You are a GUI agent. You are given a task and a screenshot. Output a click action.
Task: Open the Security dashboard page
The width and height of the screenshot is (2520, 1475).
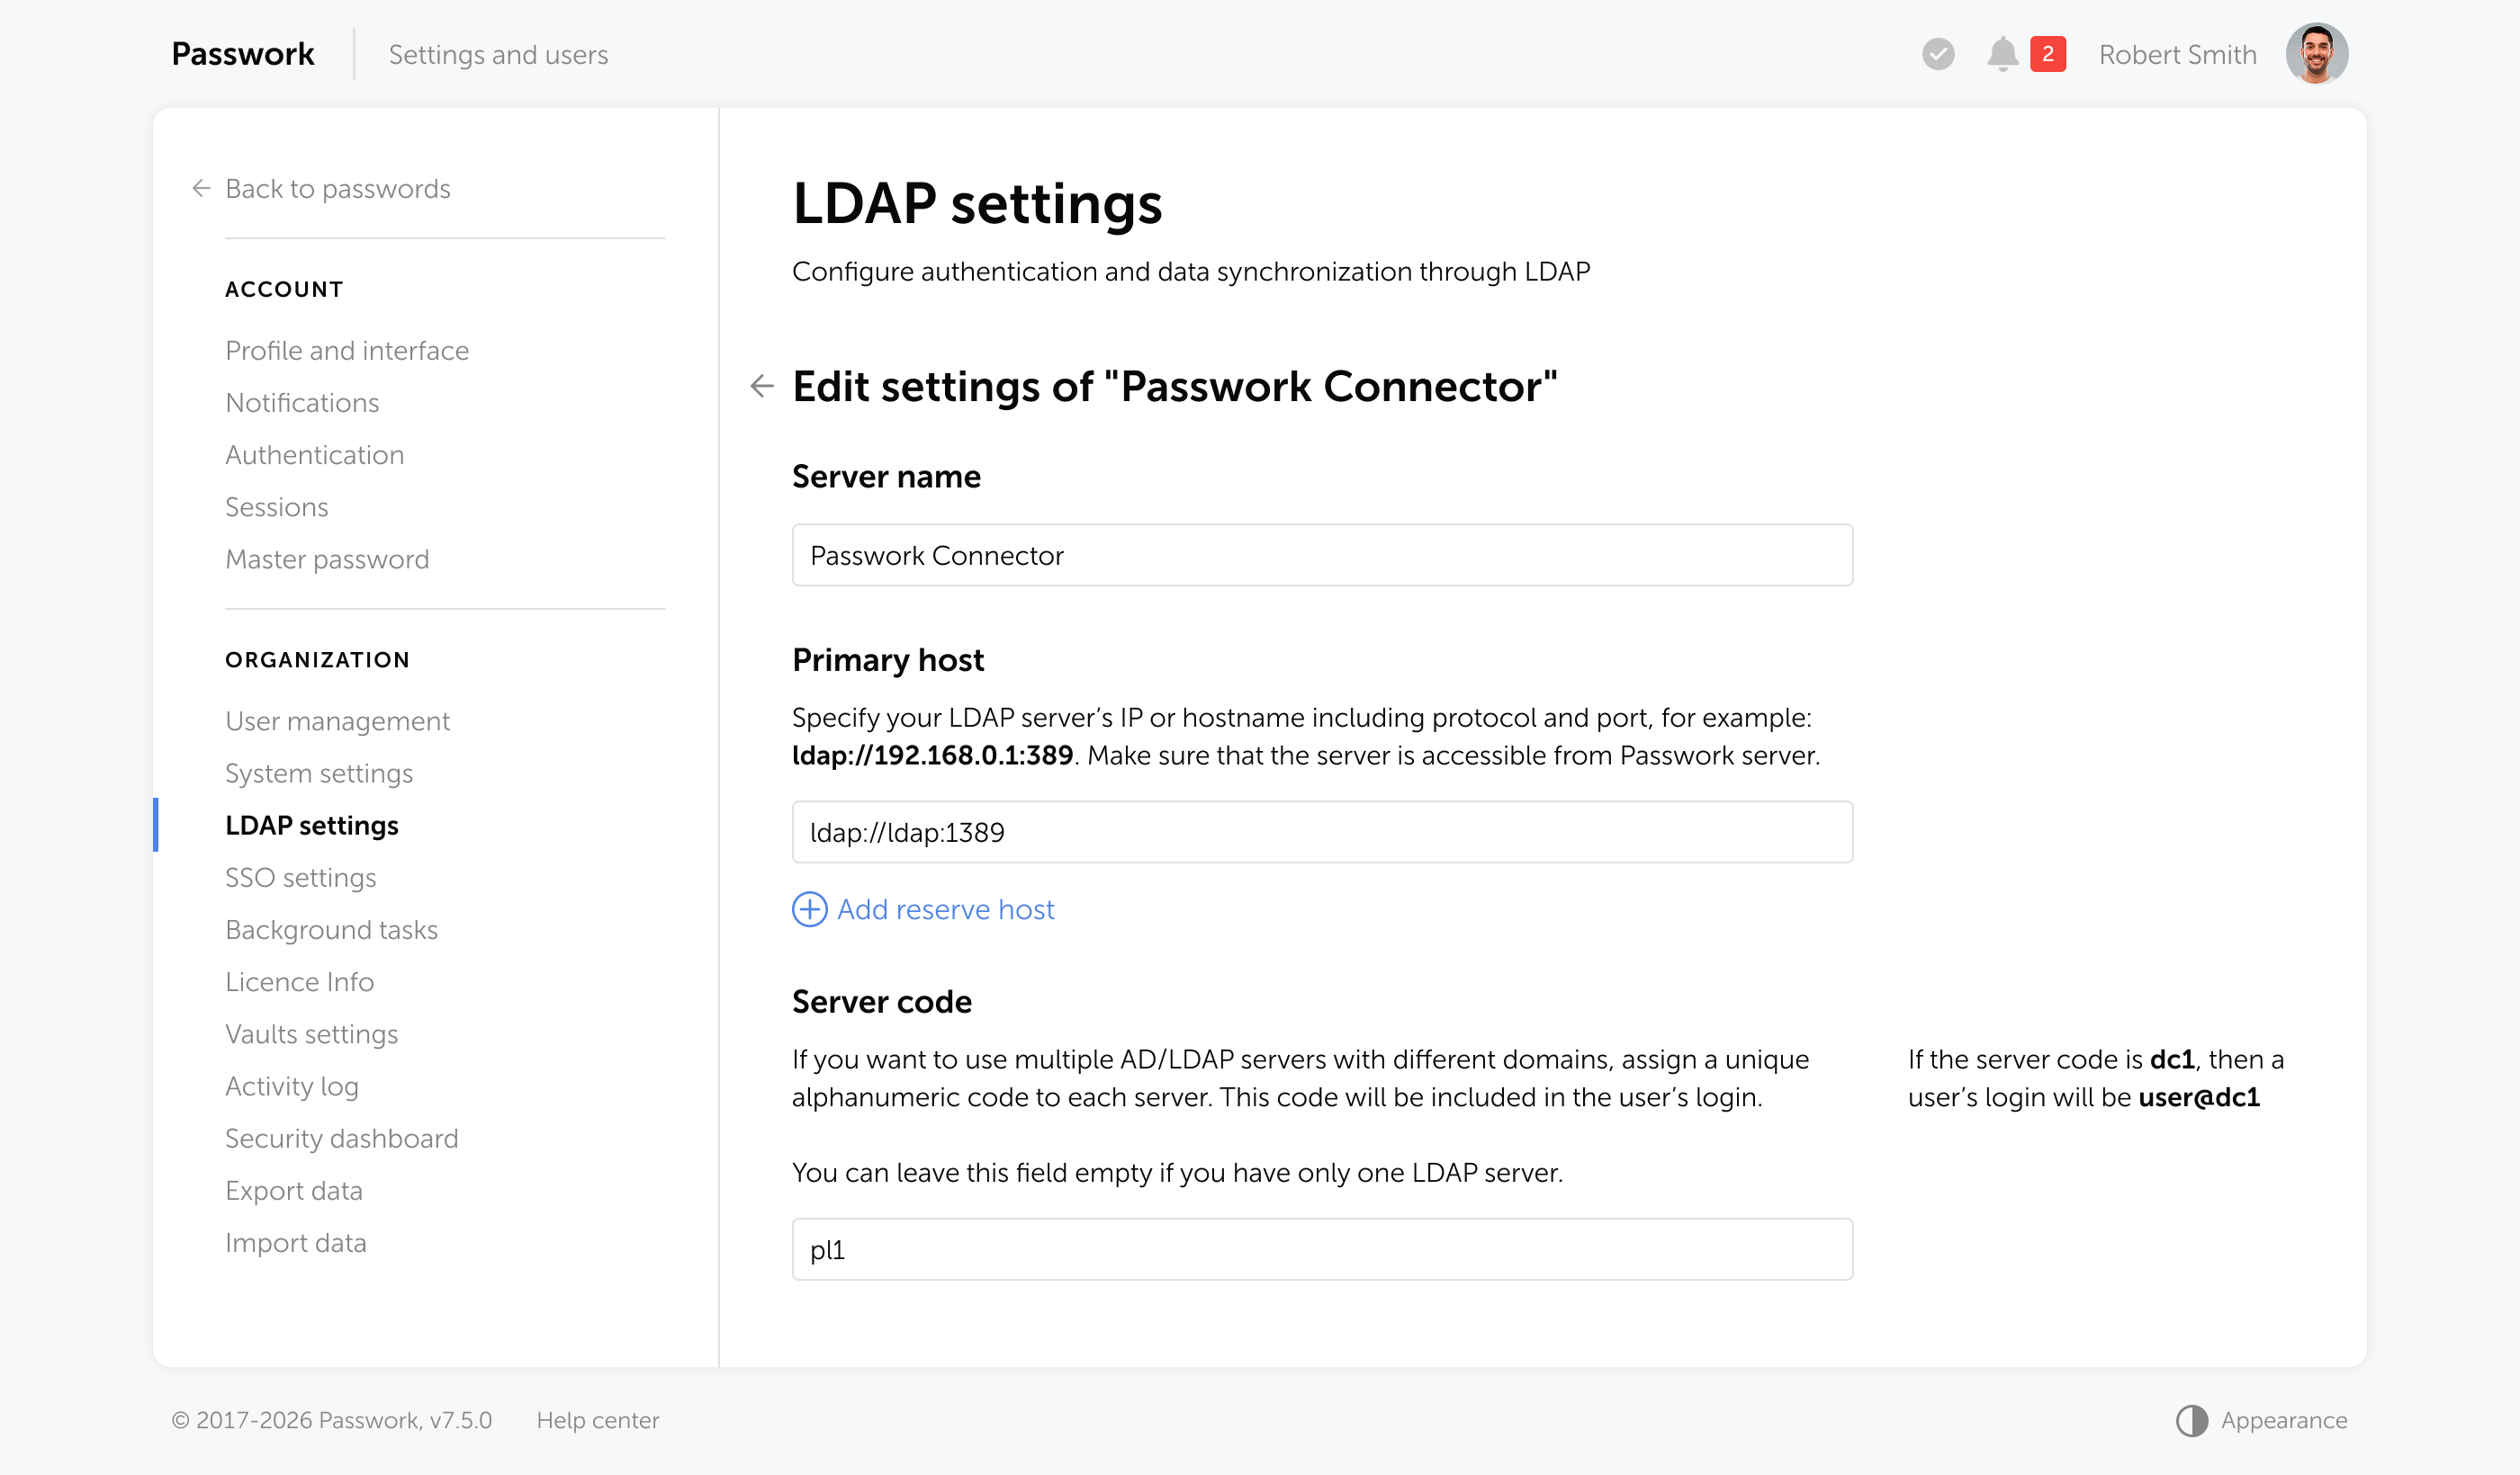click(341, 1139)
